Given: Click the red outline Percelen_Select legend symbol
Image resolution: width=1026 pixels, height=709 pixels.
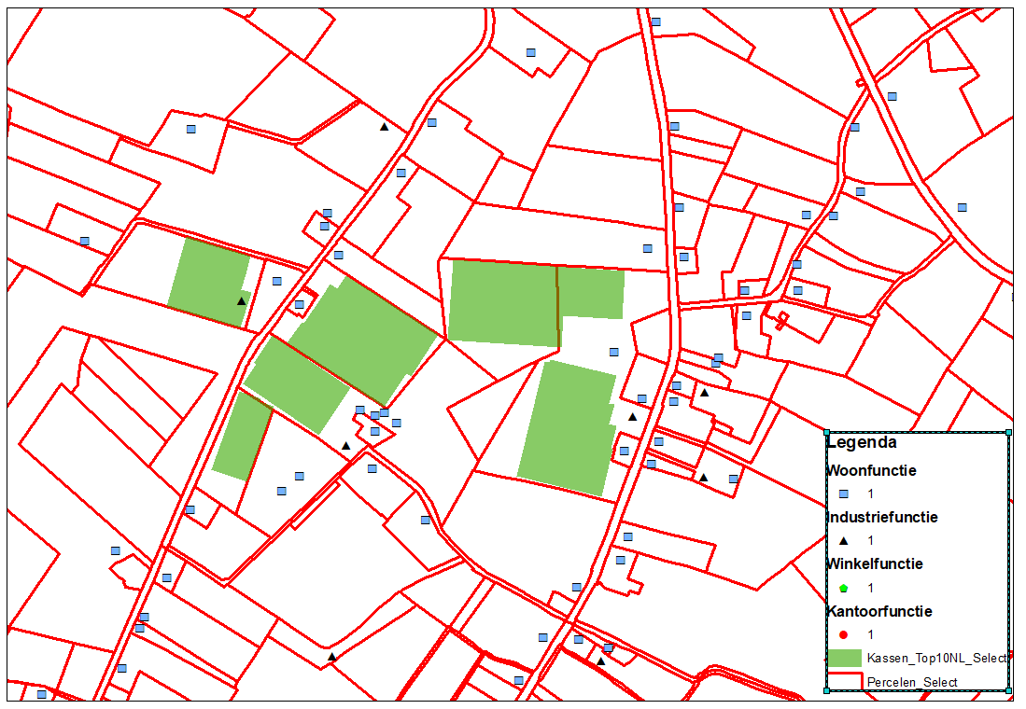Looking at the screenshot, I should (x=843, y=681).
